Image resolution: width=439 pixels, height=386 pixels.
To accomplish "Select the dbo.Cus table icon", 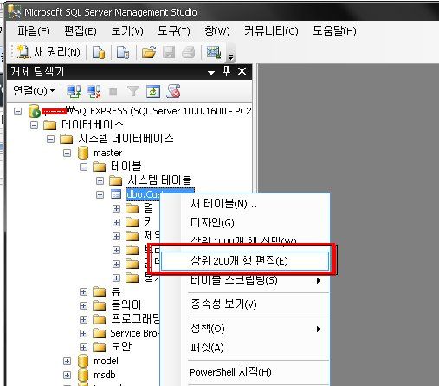I will (x=116, y=194).
